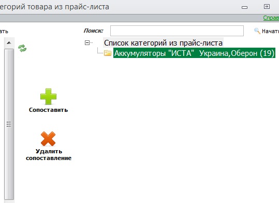
Task: Minimize the window
Action: (245, 7)
